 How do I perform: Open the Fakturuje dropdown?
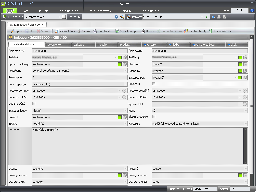tap(246, 124)
